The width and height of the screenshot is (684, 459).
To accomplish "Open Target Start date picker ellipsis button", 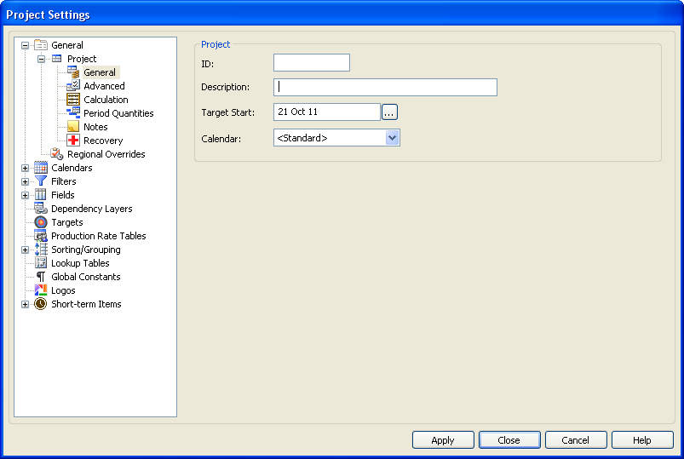I will coord(389,112).
